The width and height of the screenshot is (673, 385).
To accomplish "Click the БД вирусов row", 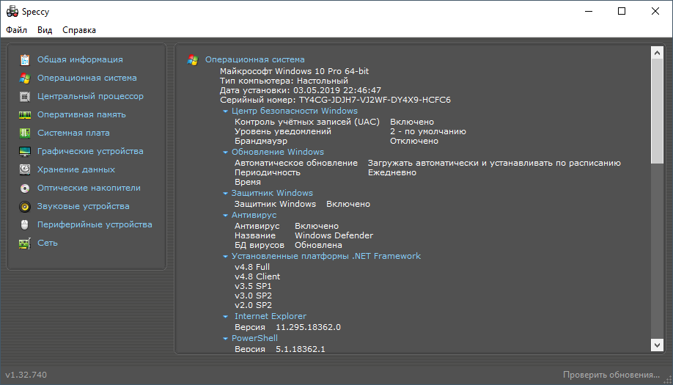I will [x=288, y=245].
